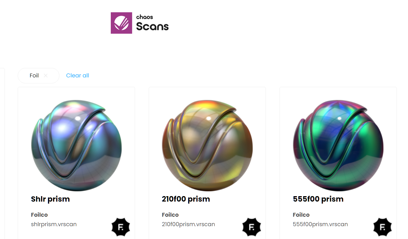This screenshot has height=239, width=408.
Task: Open the 555f00 prism green sphere thumbnail
Action: coord(338,146)
